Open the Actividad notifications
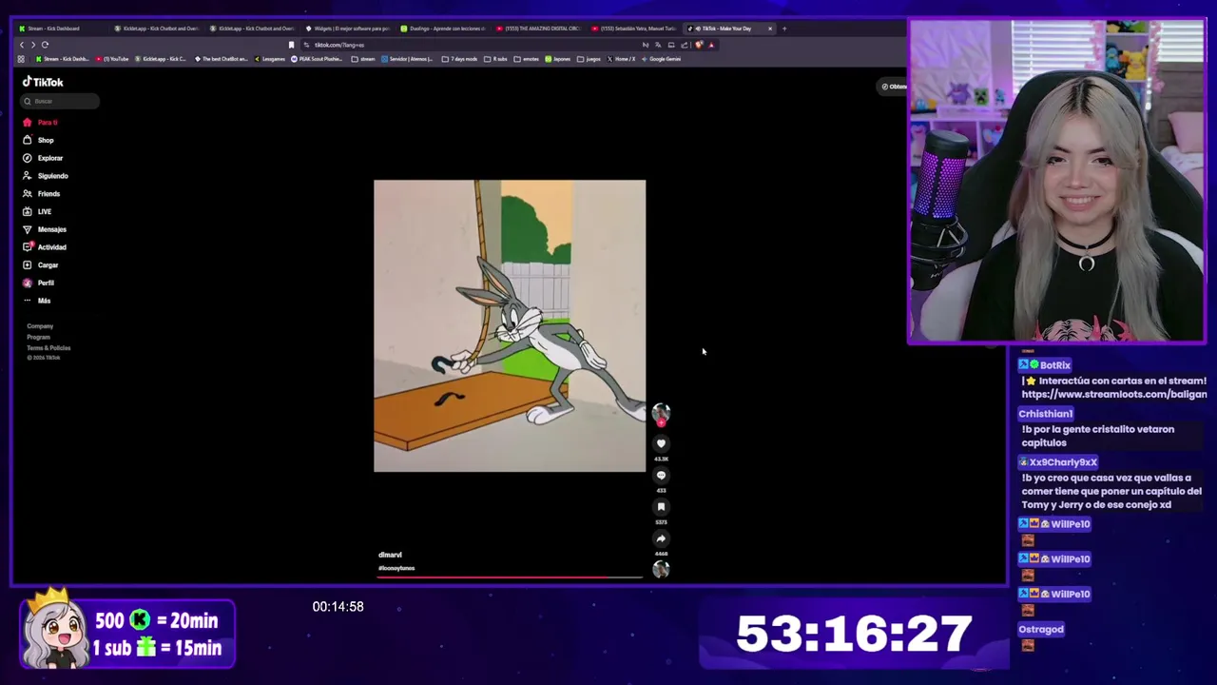The height and width of the screenshot is (685, 1217). (x=45, y=247)
